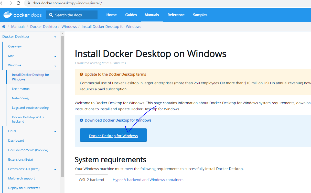Image resolution: width=311 pixels, height=193 pixels.
Task: Click Install Docker Desktop for Windows breadcrumb
Action: [111, 27]
